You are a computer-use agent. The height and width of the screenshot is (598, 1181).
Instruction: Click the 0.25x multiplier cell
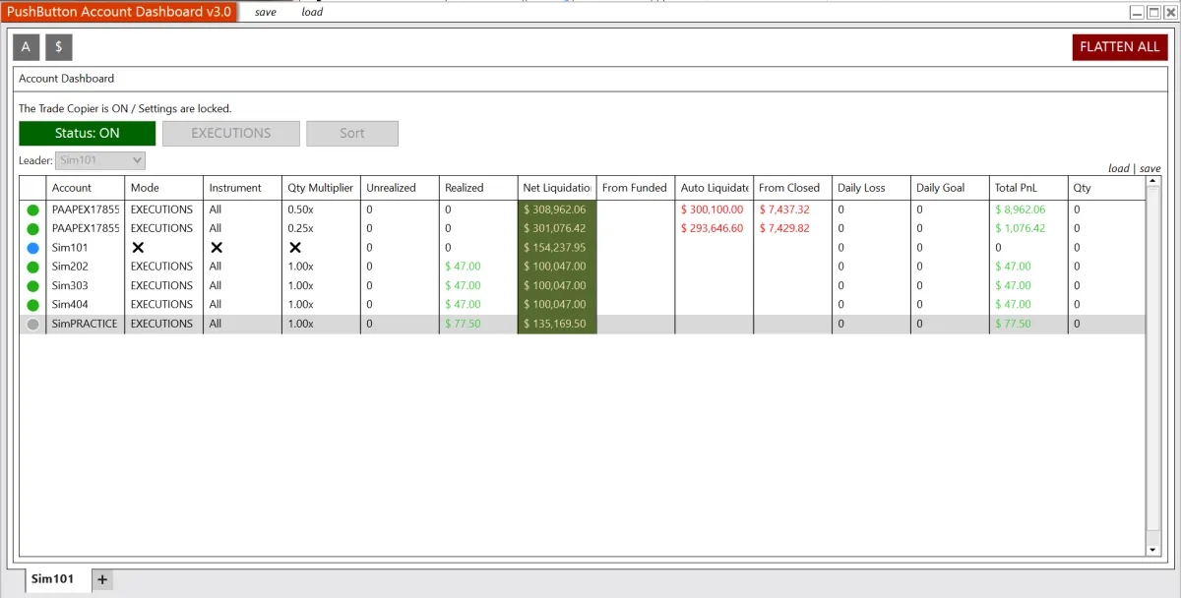(x=322, y=228)
